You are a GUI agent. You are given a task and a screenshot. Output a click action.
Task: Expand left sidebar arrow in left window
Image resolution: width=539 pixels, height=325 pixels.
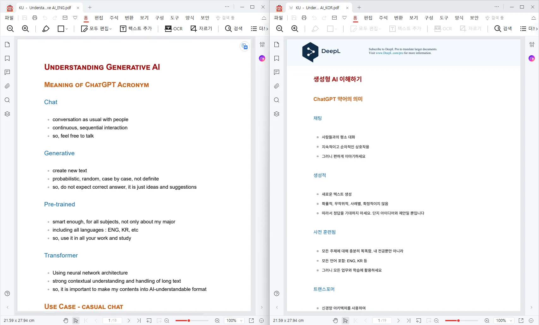pyautogui.click(x=7, y=307)
